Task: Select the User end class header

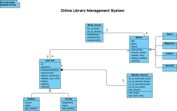Action: pos(50,61)
